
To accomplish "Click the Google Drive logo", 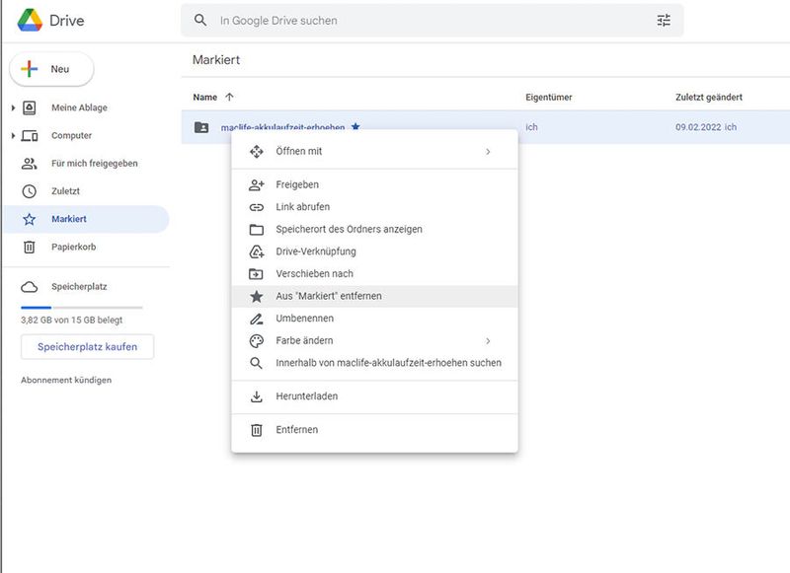I will pyautogui.click(x=30, y=20).
